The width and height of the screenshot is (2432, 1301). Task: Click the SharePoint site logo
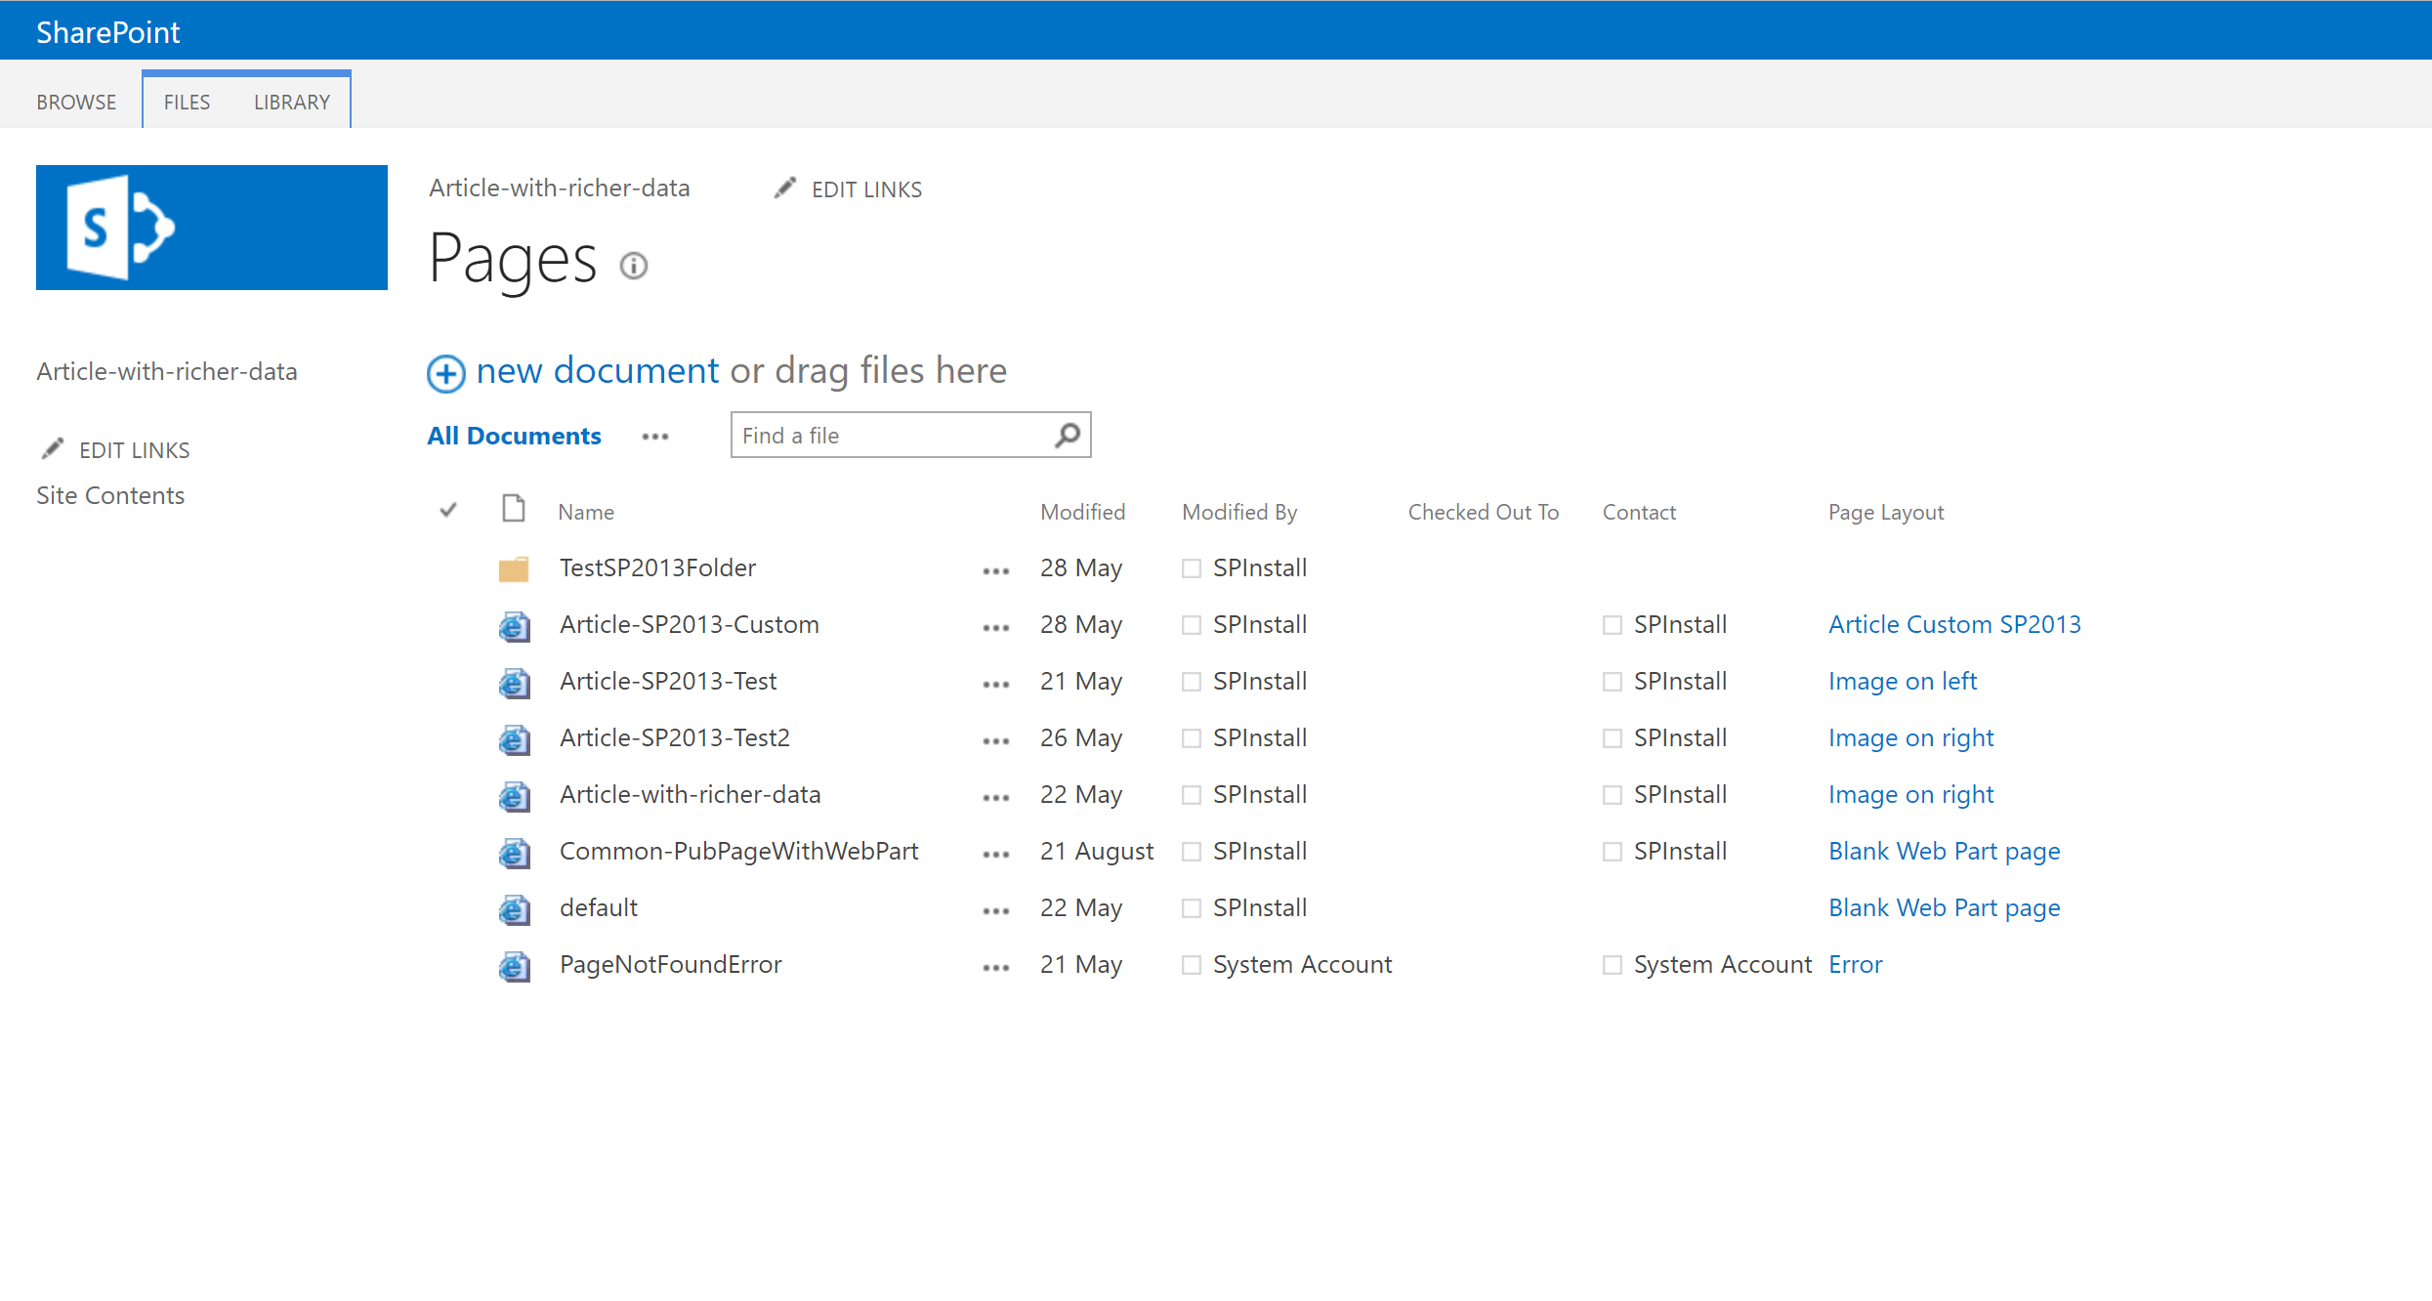pos(211,227)
